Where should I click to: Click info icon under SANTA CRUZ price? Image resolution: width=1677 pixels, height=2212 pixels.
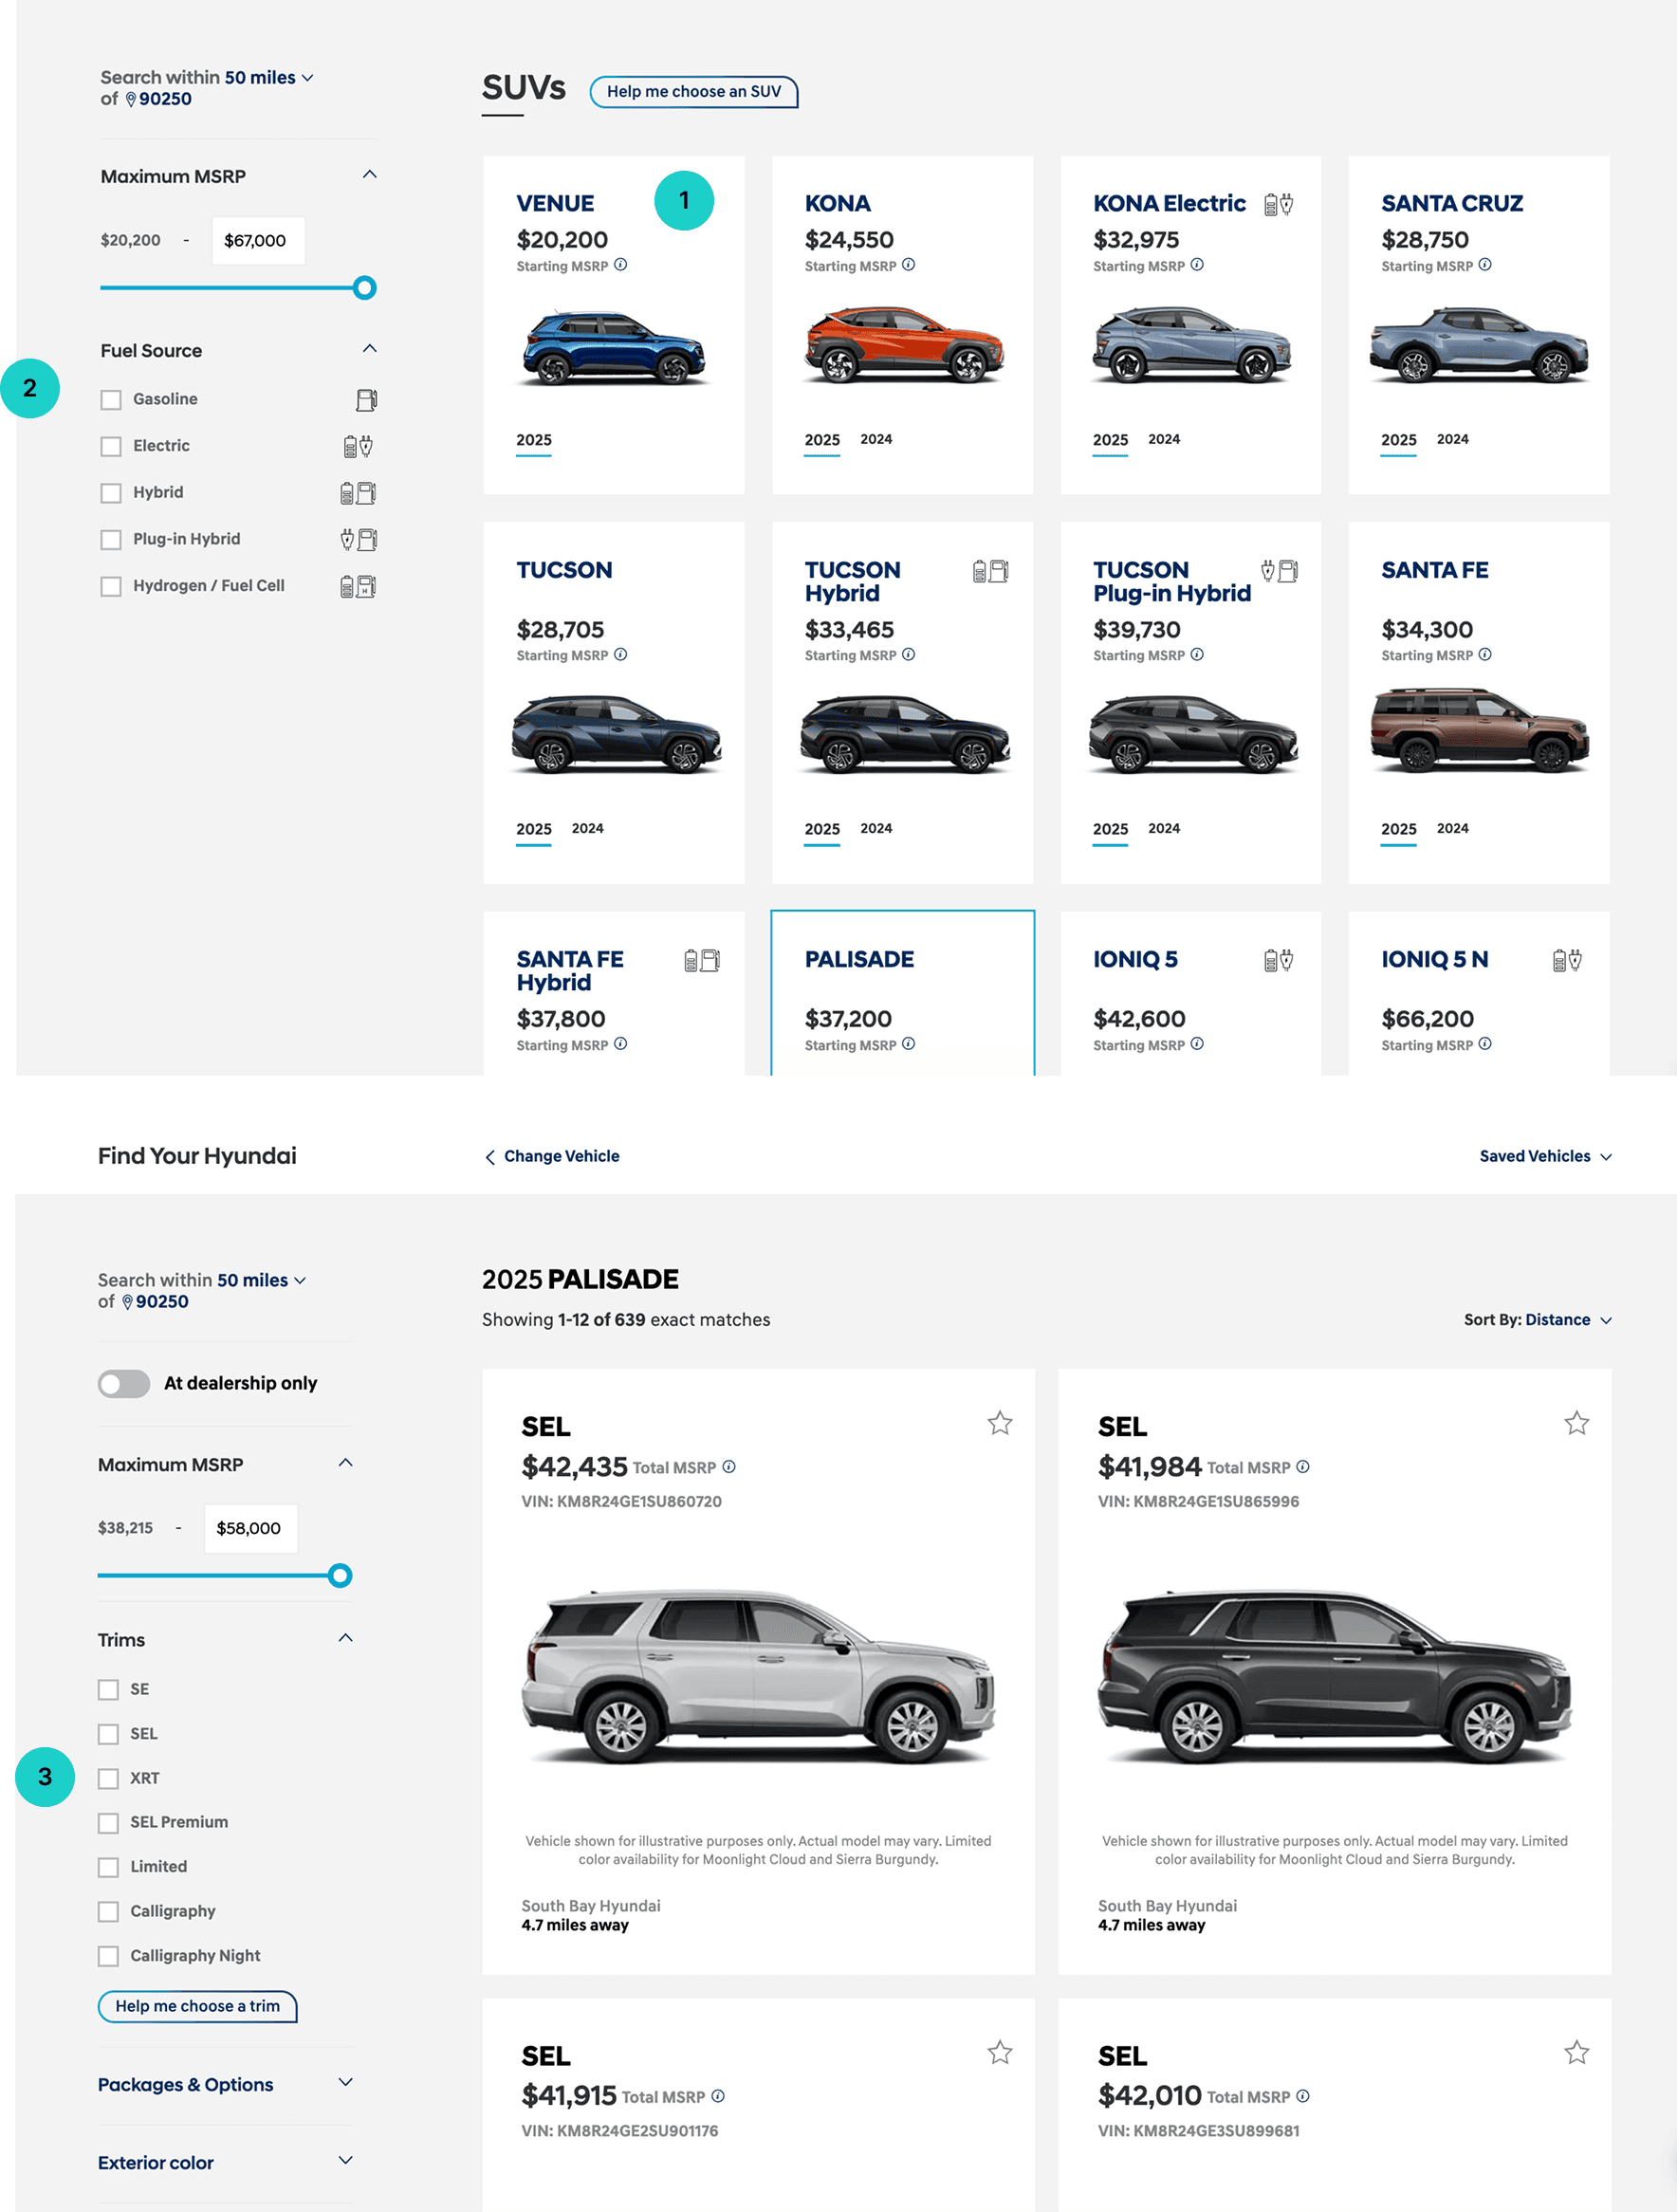point(1485,265)
